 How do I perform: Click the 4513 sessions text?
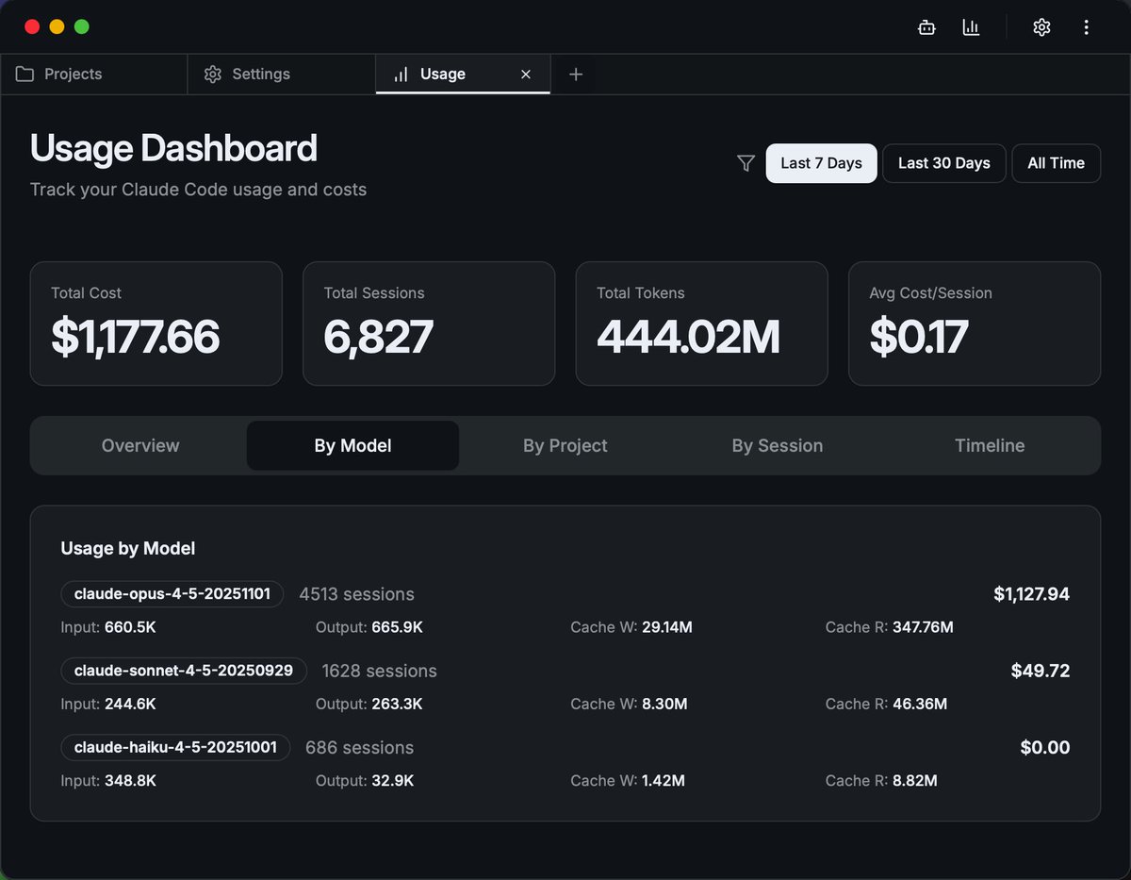click(x=356, y=594)
